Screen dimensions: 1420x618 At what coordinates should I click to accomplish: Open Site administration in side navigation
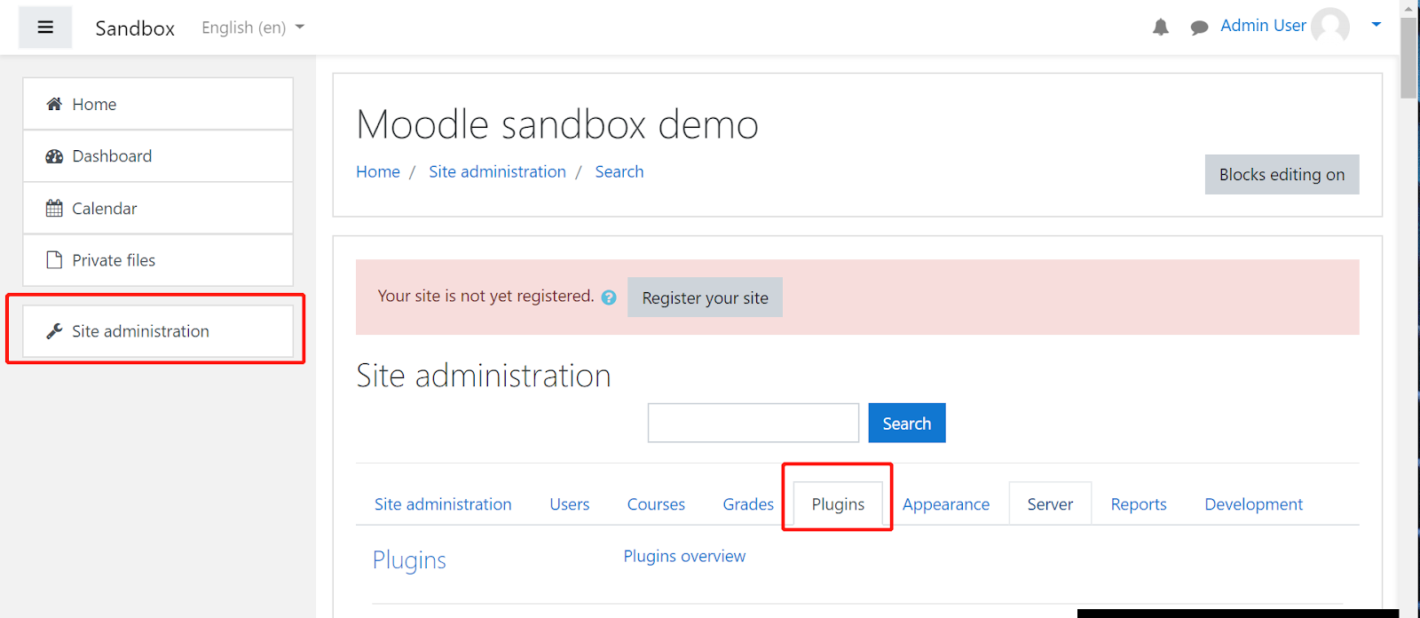(x=158, y=331)
